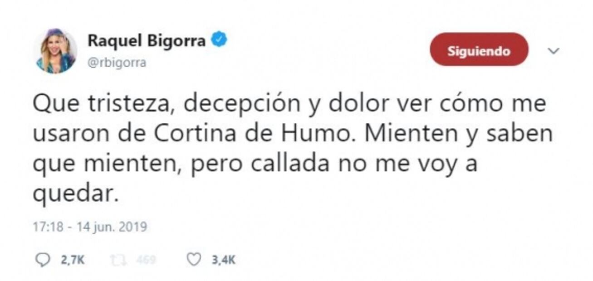This screenshot has height=281, width=593.
Task: View the 2,7K replies count
Action: (72, 260)
